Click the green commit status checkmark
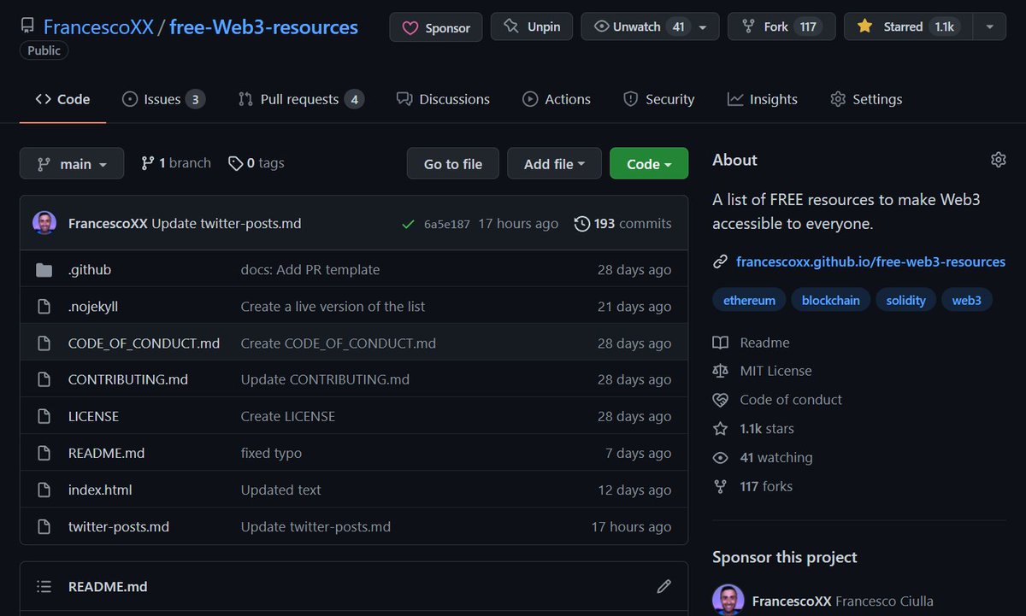The image size is (1026, 616). click(408, 224)
